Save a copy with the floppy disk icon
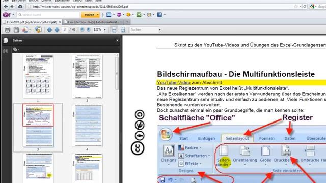326x183 pixels. 16,29
